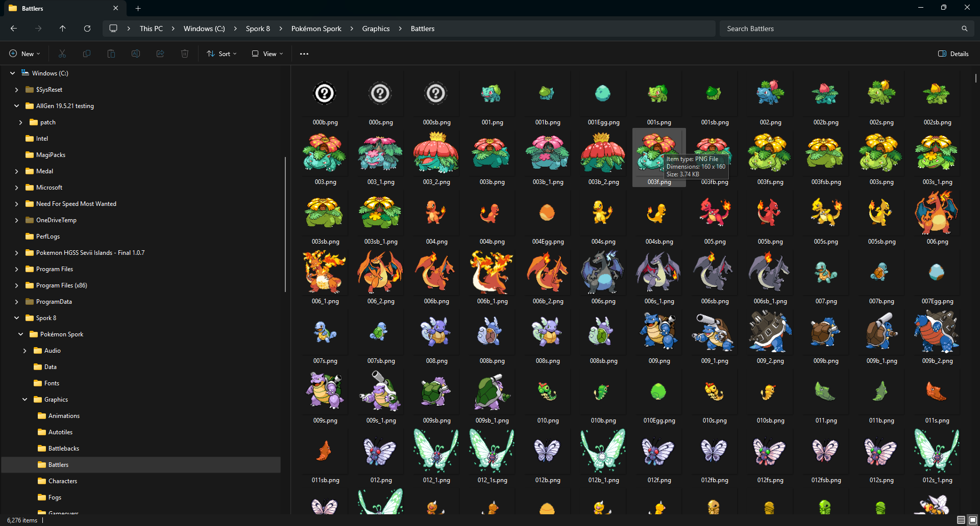The width and height of the screenshot is (980, 526).
Task: Open the Fonts folder in tree
Action: click(52, 383)
